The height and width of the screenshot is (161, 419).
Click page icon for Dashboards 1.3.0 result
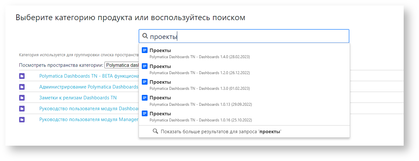tap(145, 82)
